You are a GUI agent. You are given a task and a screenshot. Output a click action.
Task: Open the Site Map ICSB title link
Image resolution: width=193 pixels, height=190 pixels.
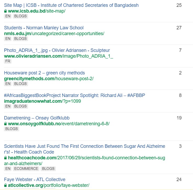tap(71, 5)
